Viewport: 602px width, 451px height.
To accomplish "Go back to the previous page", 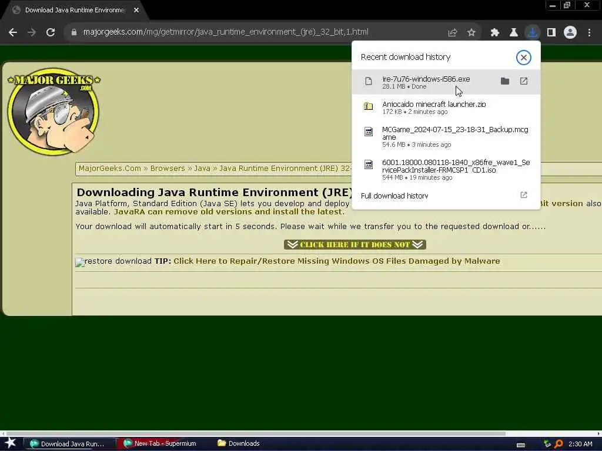I will tap(13, 33).
